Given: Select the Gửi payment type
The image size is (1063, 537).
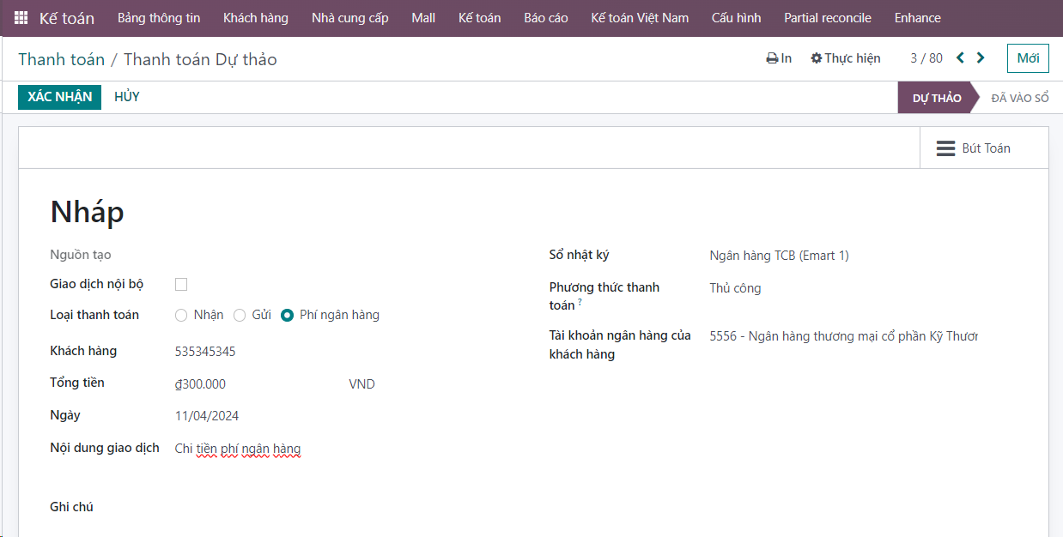Looking at the screenshot, I should 240,315.
